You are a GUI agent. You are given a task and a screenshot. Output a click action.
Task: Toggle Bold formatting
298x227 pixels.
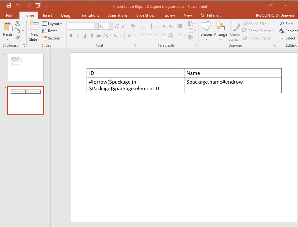71,36
